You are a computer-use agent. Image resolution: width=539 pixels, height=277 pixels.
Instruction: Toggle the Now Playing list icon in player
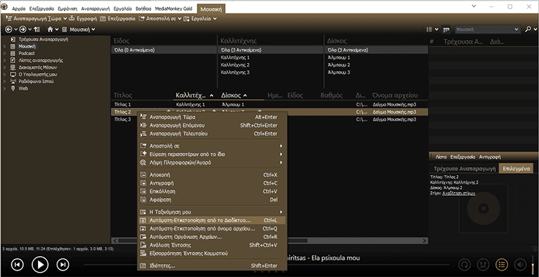502,265
